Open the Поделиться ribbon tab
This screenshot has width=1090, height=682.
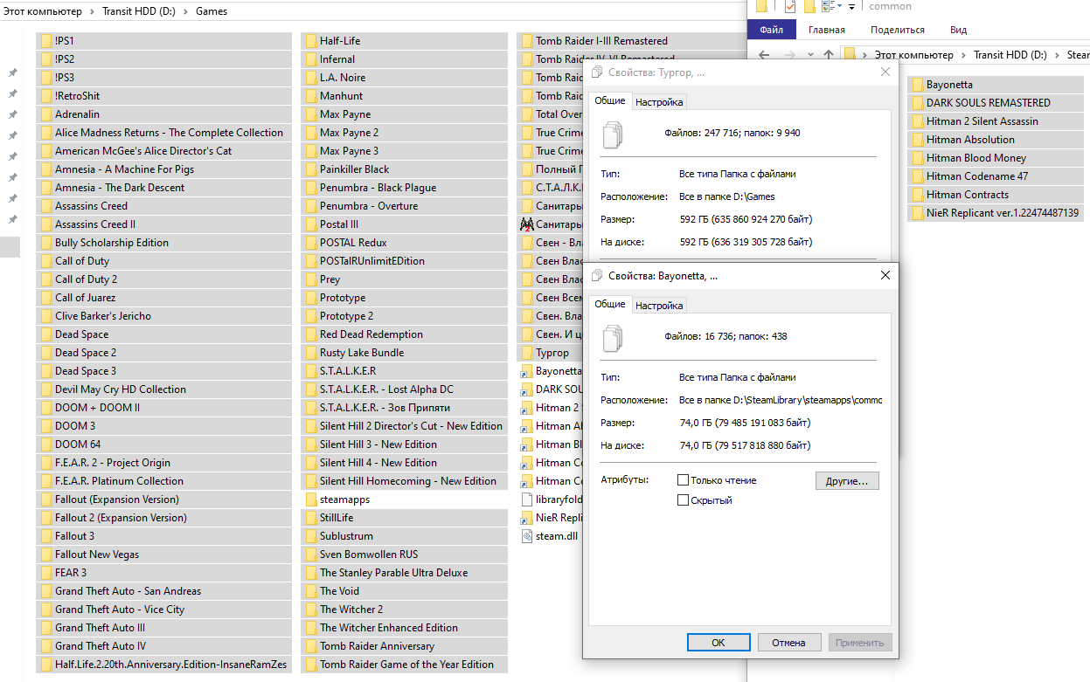898,30
